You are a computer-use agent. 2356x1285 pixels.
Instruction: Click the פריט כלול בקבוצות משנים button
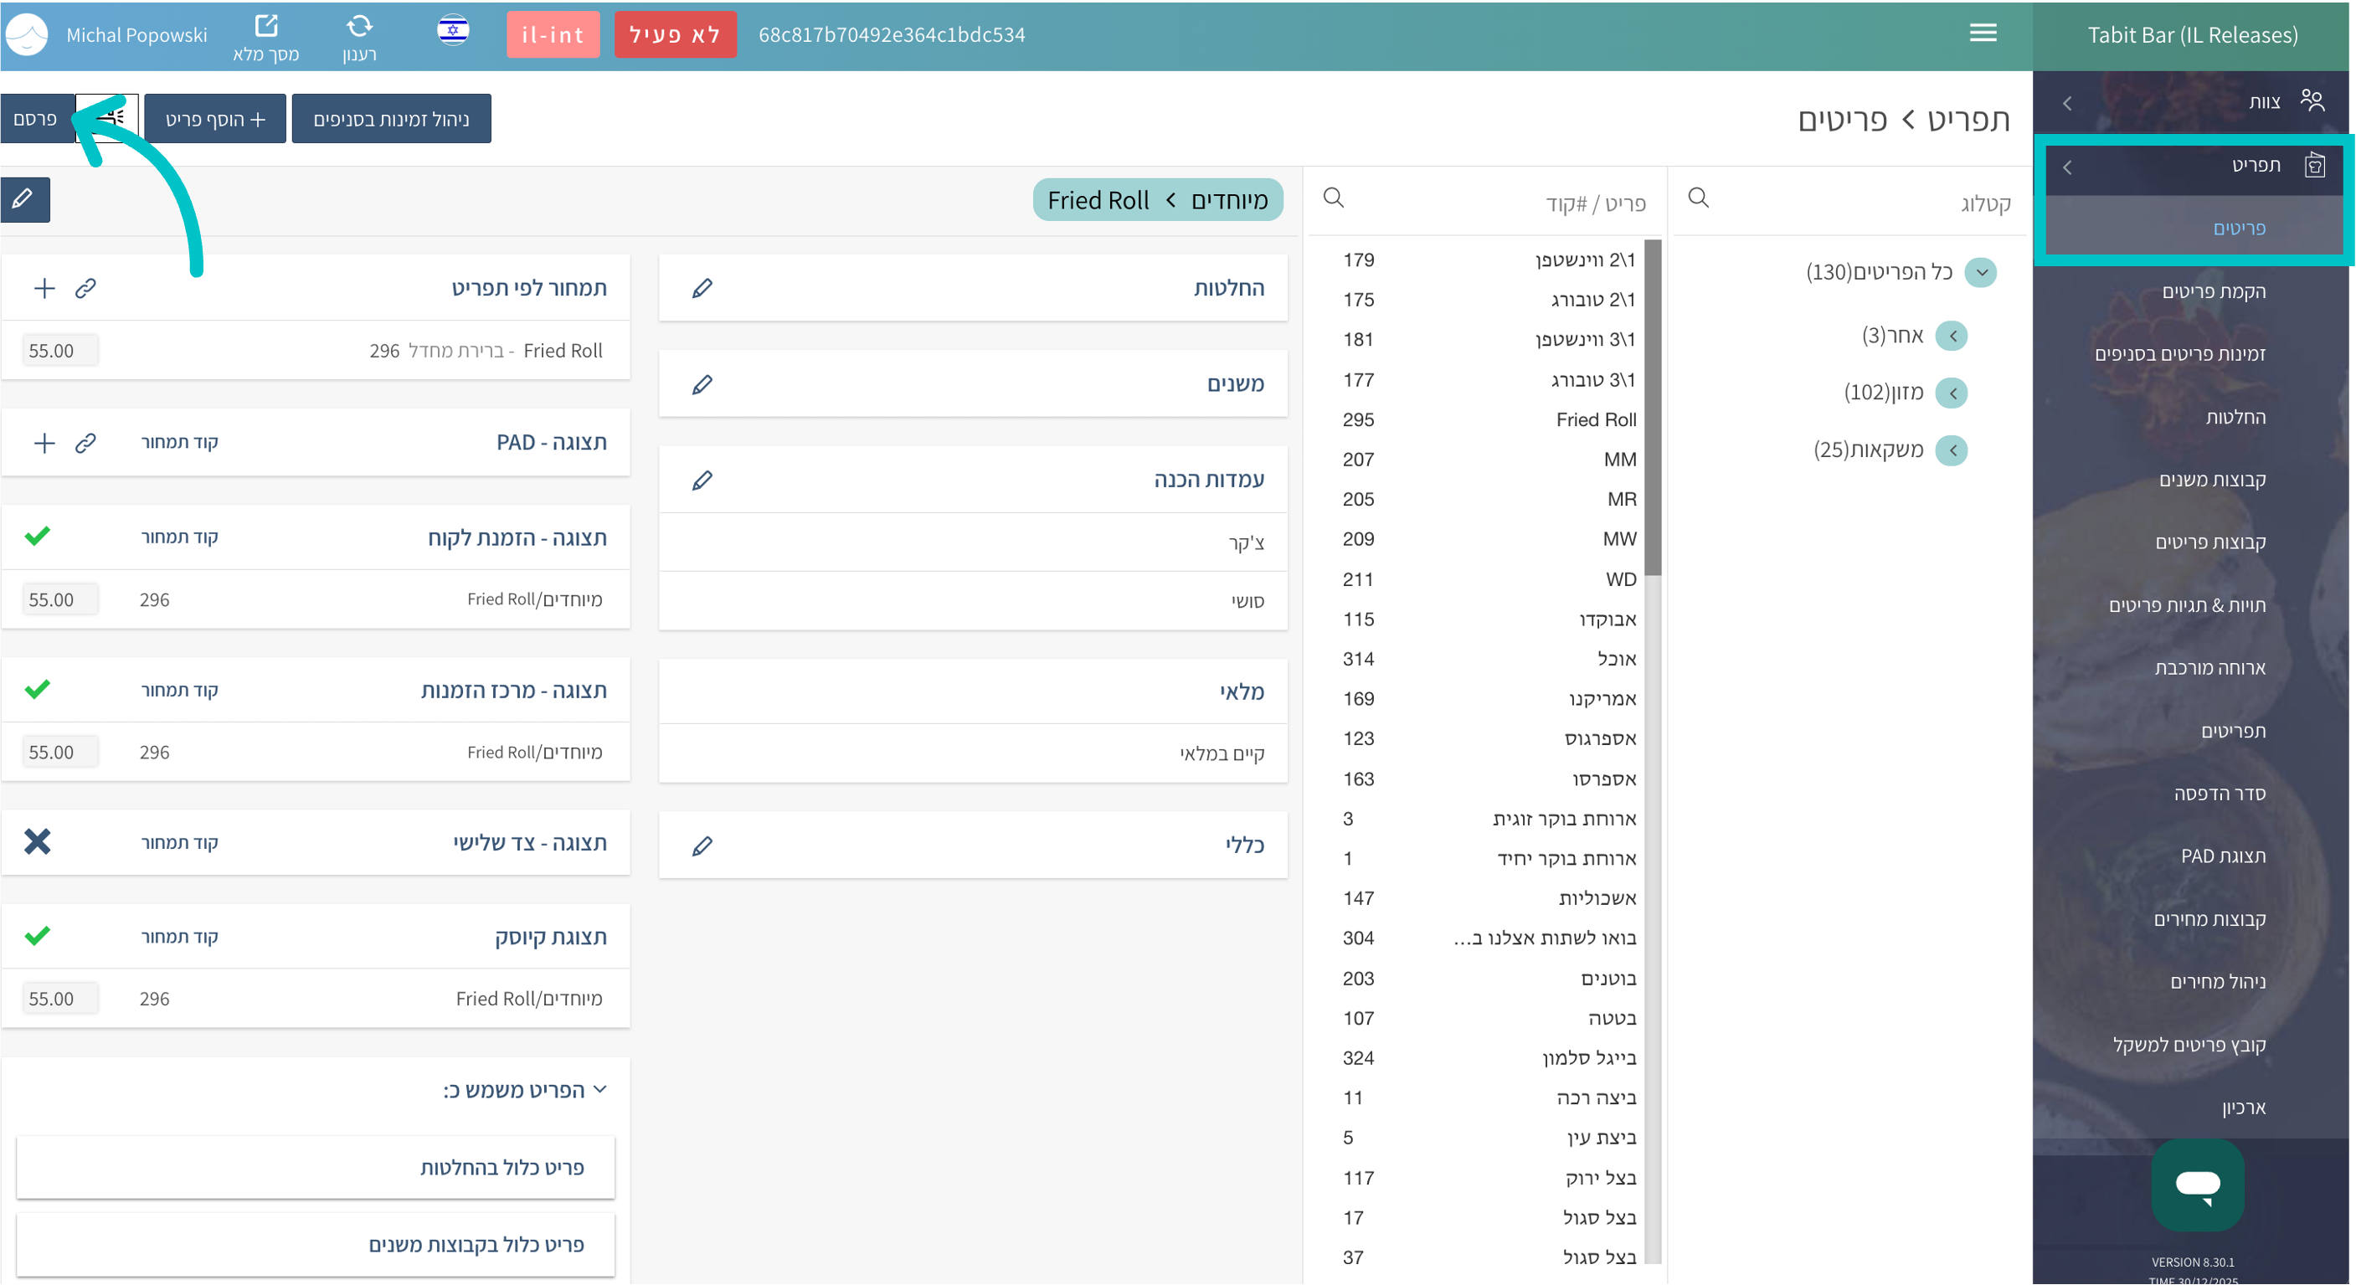pos(316,1245)
